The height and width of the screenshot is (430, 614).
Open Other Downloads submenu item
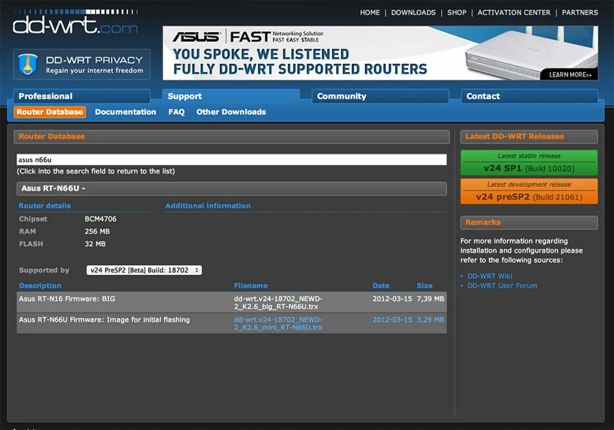pos(231,112)
